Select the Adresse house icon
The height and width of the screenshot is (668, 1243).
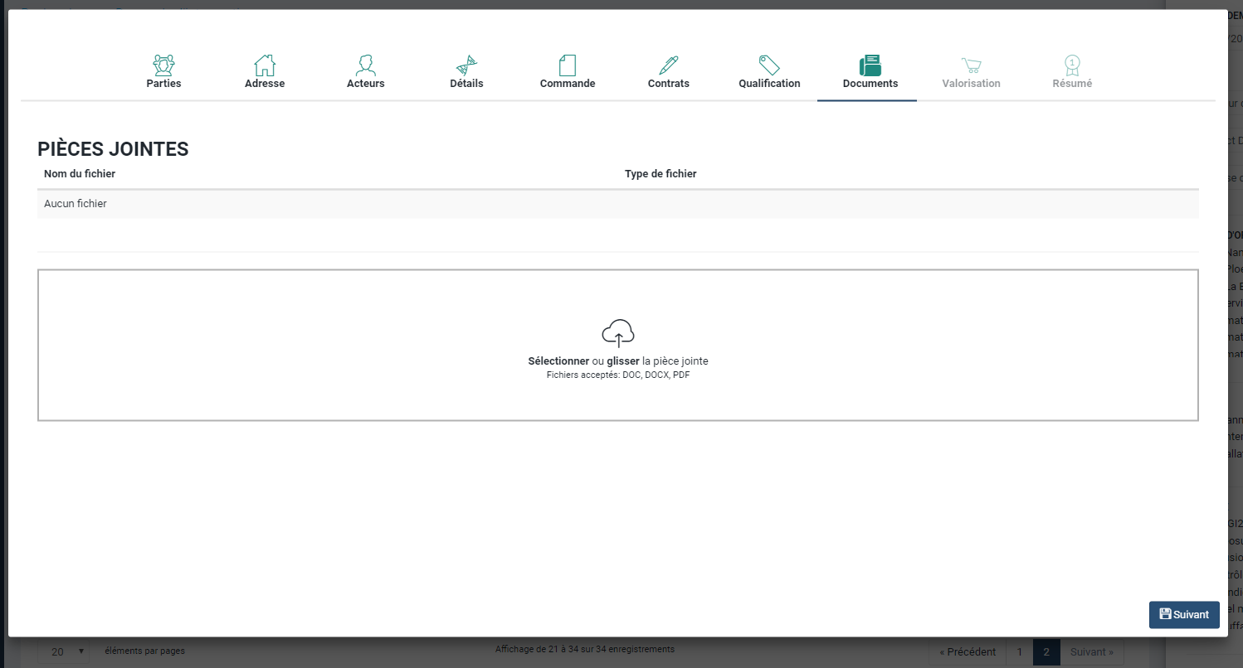pos(265,65)
